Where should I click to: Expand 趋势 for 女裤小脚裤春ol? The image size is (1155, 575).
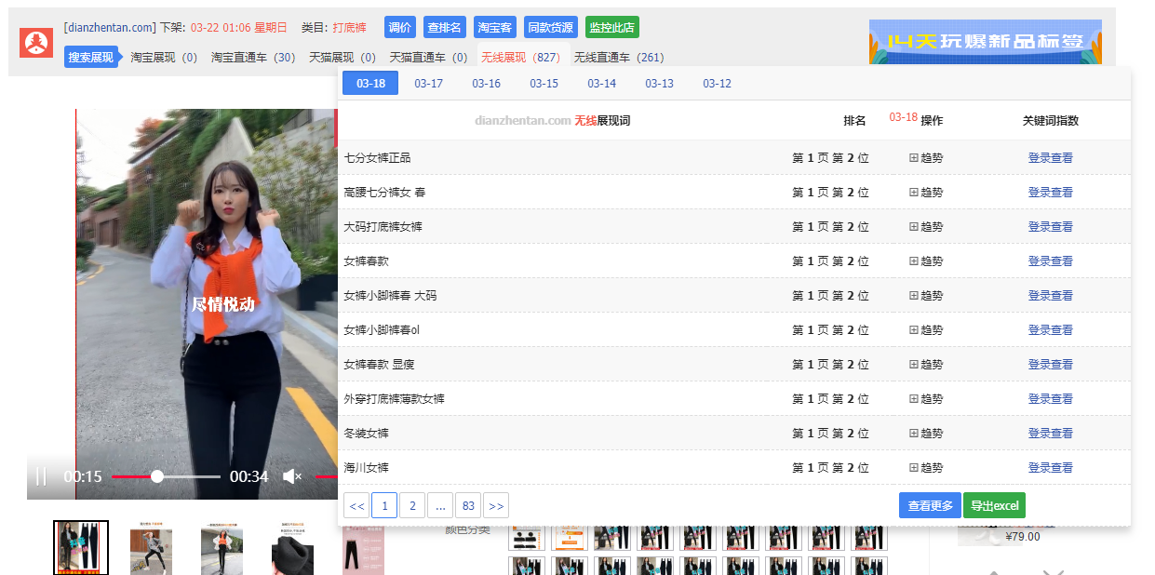click(x=926, y=329)
